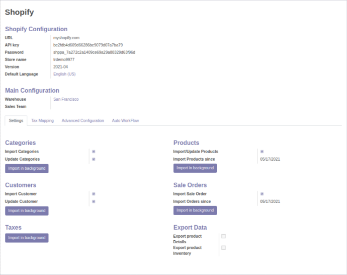The height and width of the screenshot is (275, 347).
Task: Click the Customers section heading
Action: 21,185
